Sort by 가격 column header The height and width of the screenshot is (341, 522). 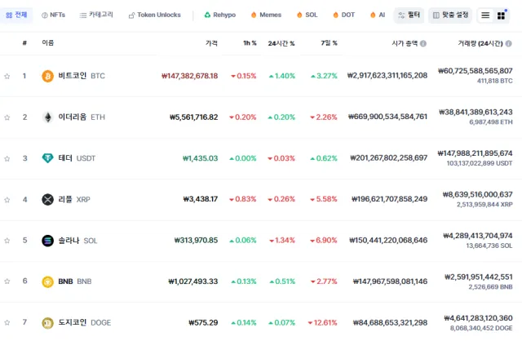point(212,43)
